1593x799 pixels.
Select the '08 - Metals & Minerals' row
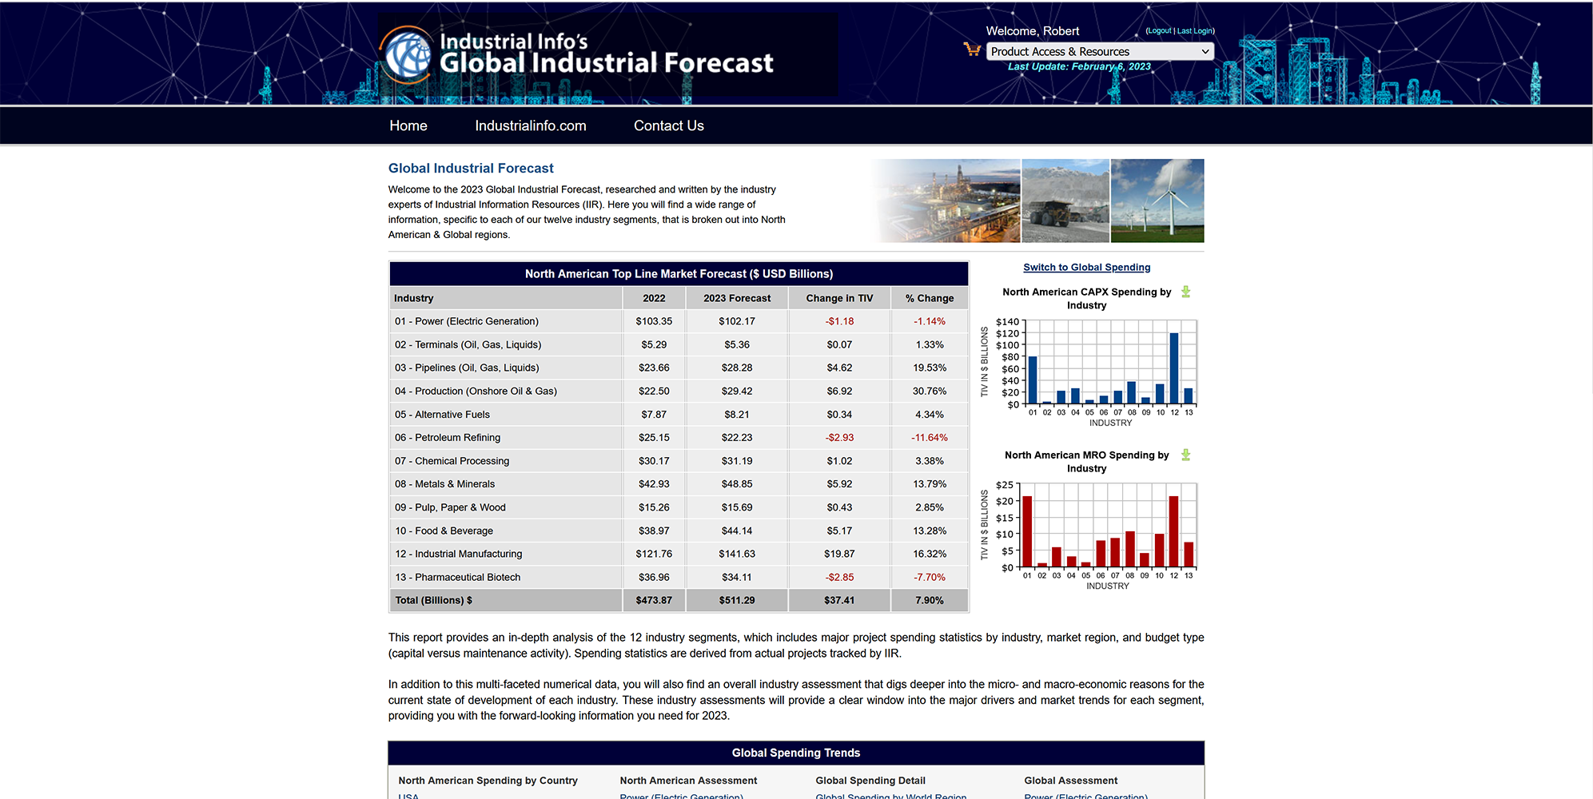(x=678, y=483)
